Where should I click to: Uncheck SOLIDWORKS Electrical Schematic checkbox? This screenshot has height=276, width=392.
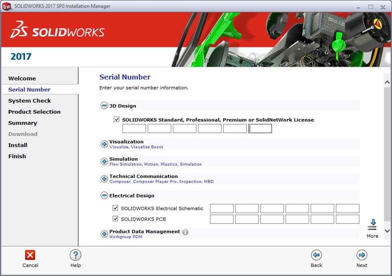click(116, 208)
